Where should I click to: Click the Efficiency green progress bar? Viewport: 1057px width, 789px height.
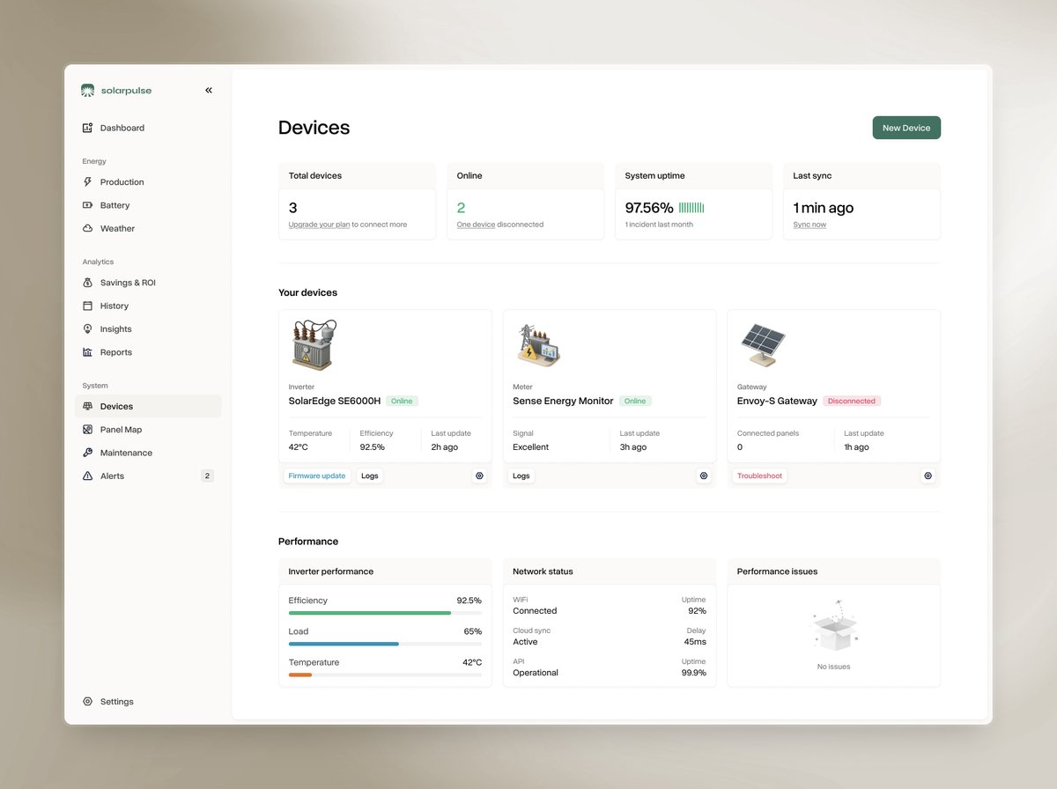(x=385, y=613)
